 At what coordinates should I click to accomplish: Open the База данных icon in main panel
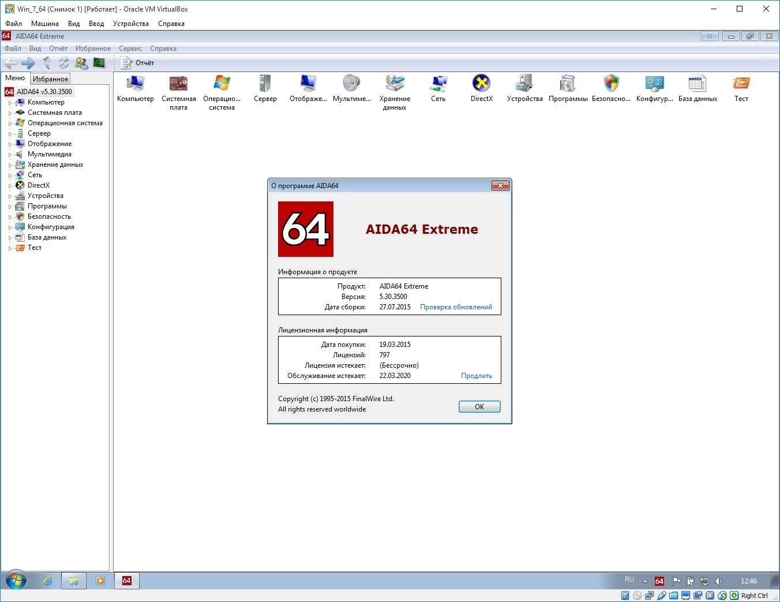[x=697, y=84]
